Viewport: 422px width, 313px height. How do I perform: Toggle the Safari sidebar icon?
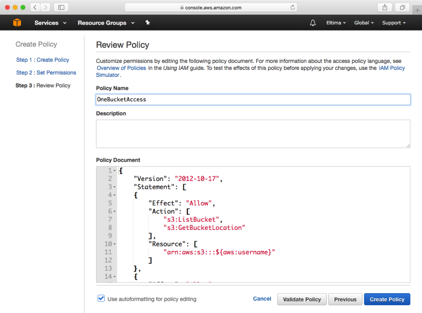tap(61, 7)
